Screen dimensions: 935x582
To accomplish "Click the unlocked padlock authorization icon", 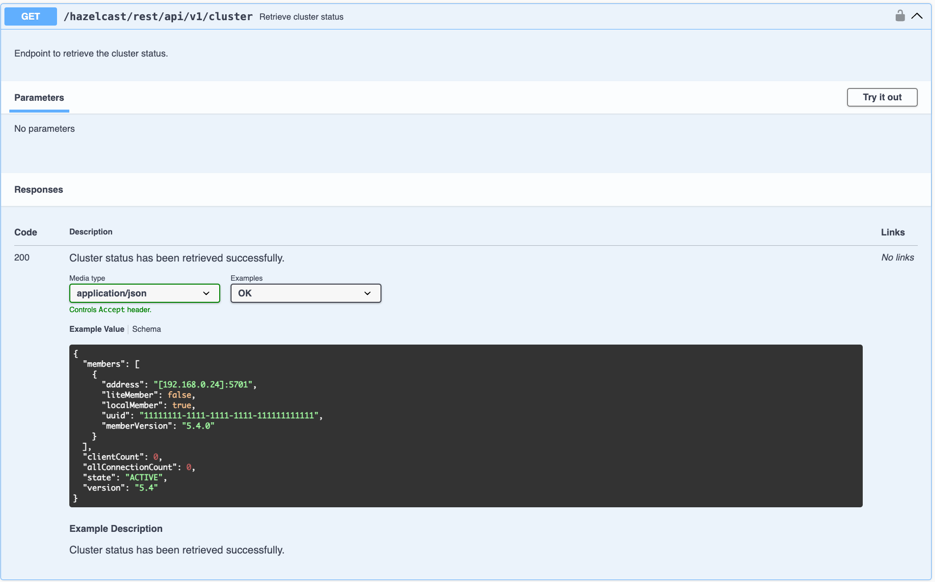I will click(x=900, y=15).
